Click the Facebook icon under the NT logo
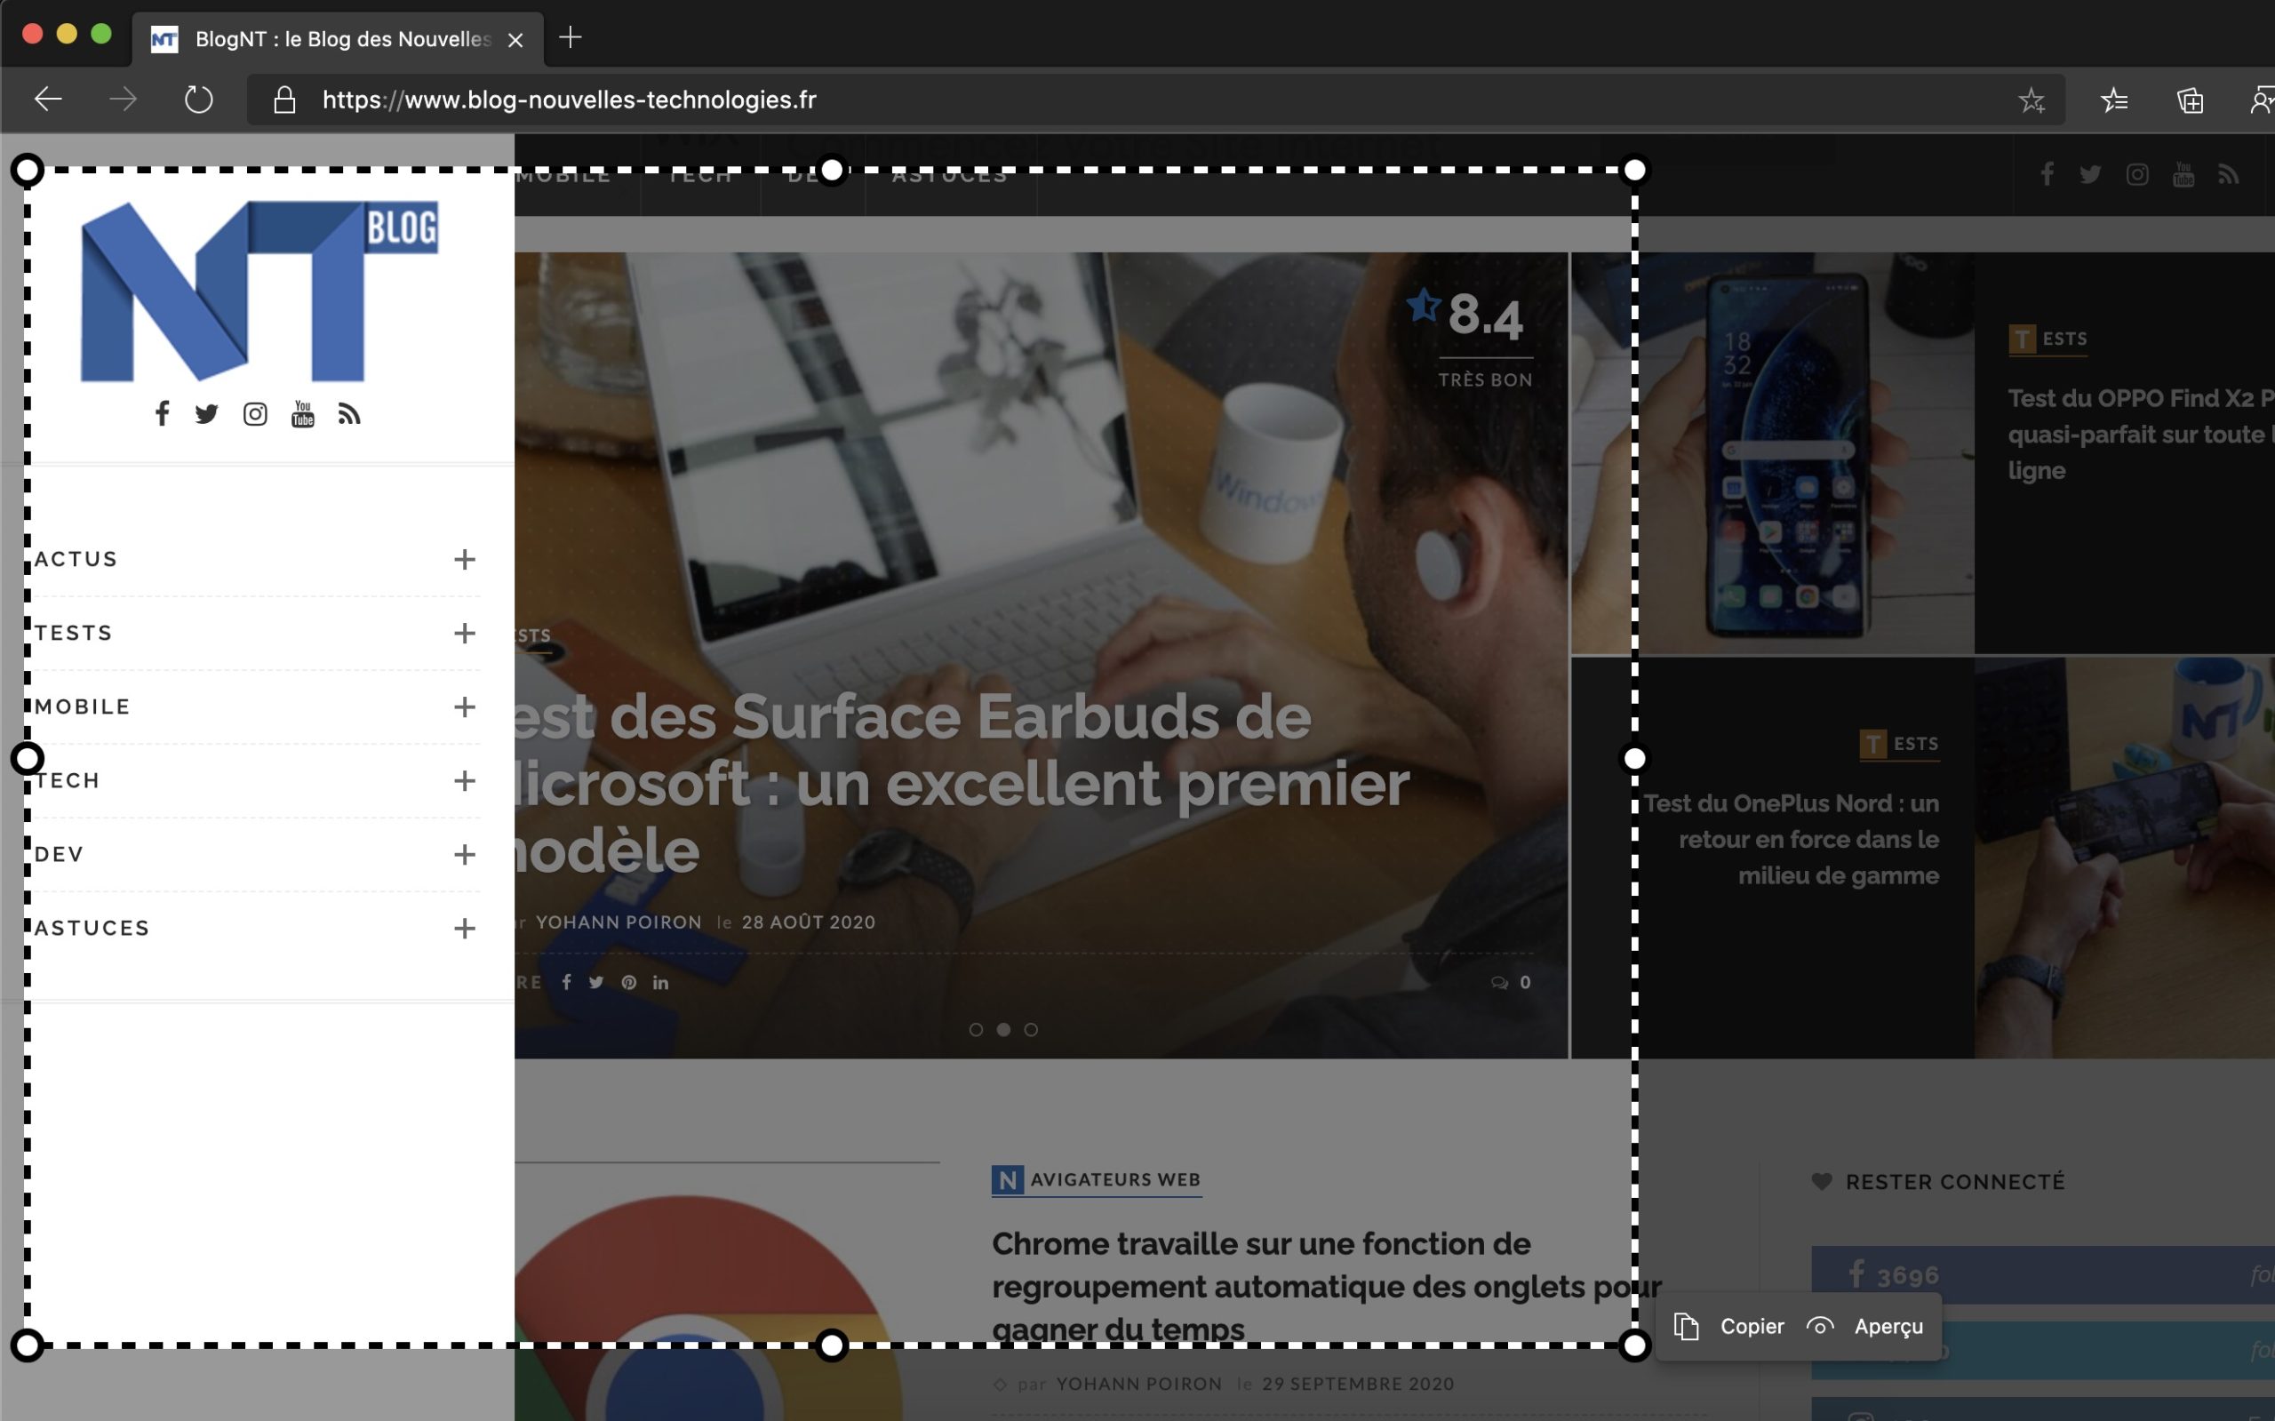Viewport: 2275px width, 1421px height. [x=163, y=413]
